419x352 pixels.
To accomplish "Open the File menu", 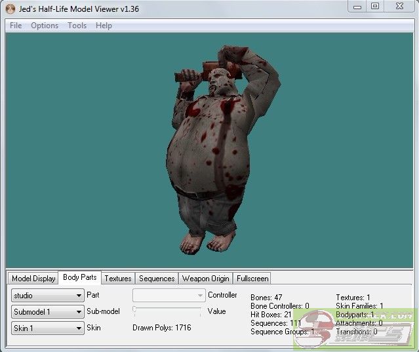I will 16,26.
